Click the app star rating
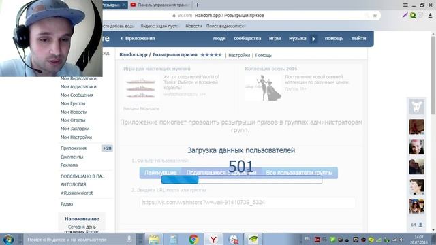Screen dimensions: 436x245 click(x=211, y=55)
